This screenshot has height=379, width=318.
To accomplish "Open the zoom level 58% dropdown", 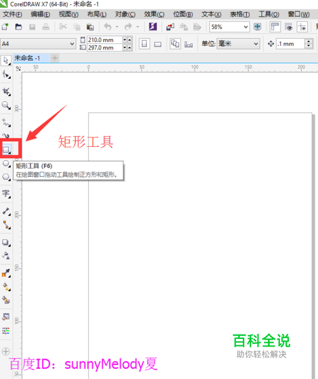I will tap(245, 27).
